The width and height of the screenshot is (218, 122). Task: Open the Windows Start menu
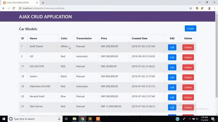click(x=4, y=119)
